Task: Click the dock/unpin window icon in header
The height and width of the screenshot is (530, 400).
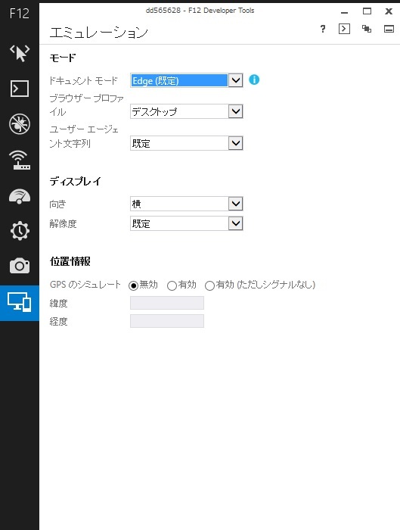Action: 367,29
